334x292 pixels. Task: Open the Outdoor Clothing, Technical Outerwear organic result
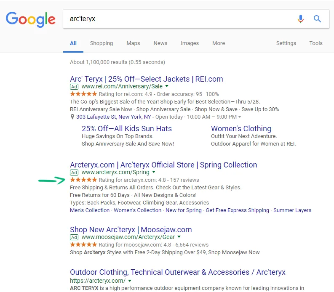click(x=178, y=272)
